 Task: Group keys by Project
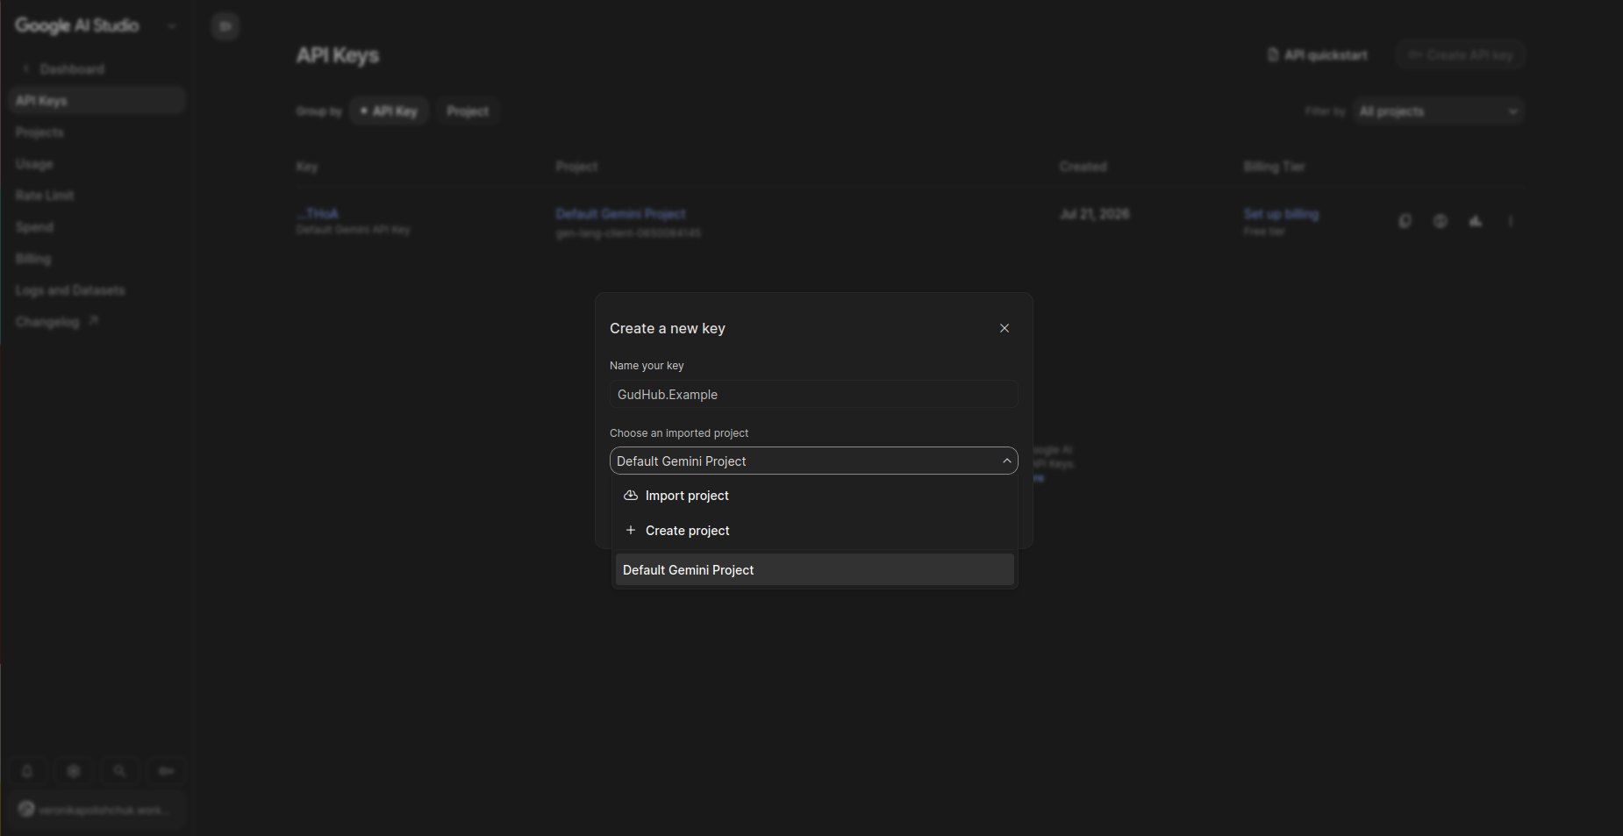coord(468,111)
